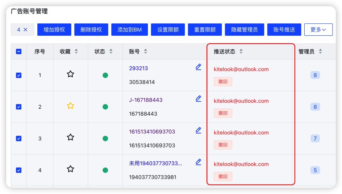Click the green status dot on row 1
The height and width of the screenshot is (194, 342).
point(105,75)
